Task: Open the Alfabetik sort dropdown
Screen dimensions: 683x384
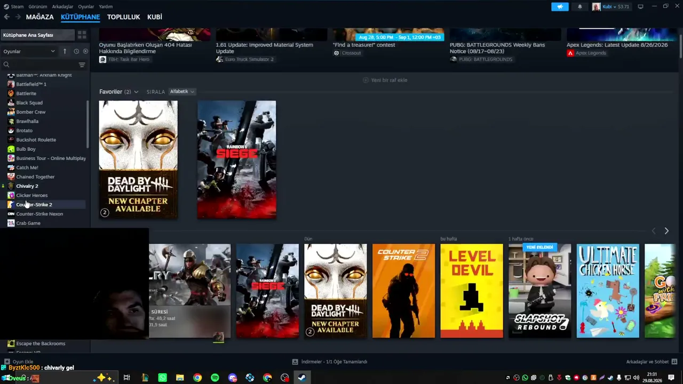Action: coord(182,92)
